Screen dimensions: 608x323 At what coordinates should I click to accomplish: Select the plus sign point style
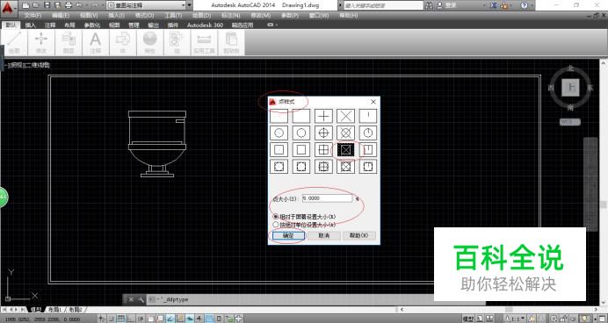[x=323, y=116]
